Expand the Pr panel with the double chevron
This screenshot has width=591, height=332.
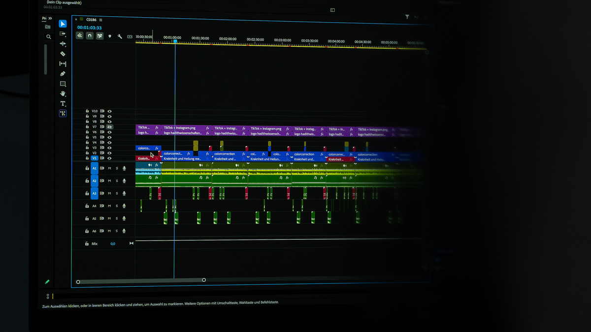coord(49,18)
